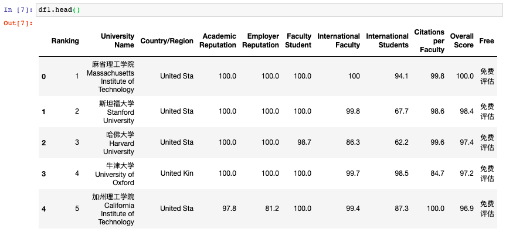Select the Out[7] output prompt

coord(18,23)
